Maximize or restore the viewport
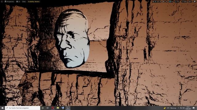Screen dimensions: 197x110 195,2
